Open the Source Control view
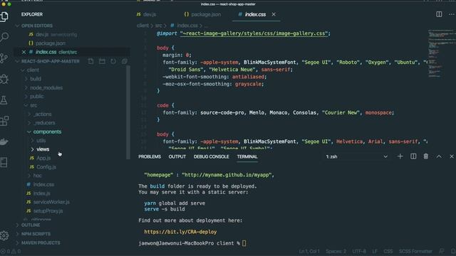The width and height of the screenshot is (456, 256). (4, 58)
